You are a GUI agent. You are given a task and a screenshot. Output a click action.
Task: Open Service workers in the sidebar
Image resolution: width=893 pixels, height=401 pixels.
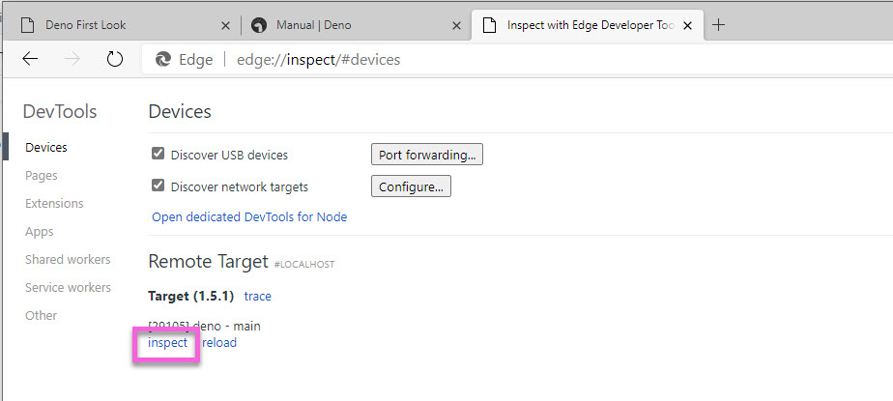[68, 287]
